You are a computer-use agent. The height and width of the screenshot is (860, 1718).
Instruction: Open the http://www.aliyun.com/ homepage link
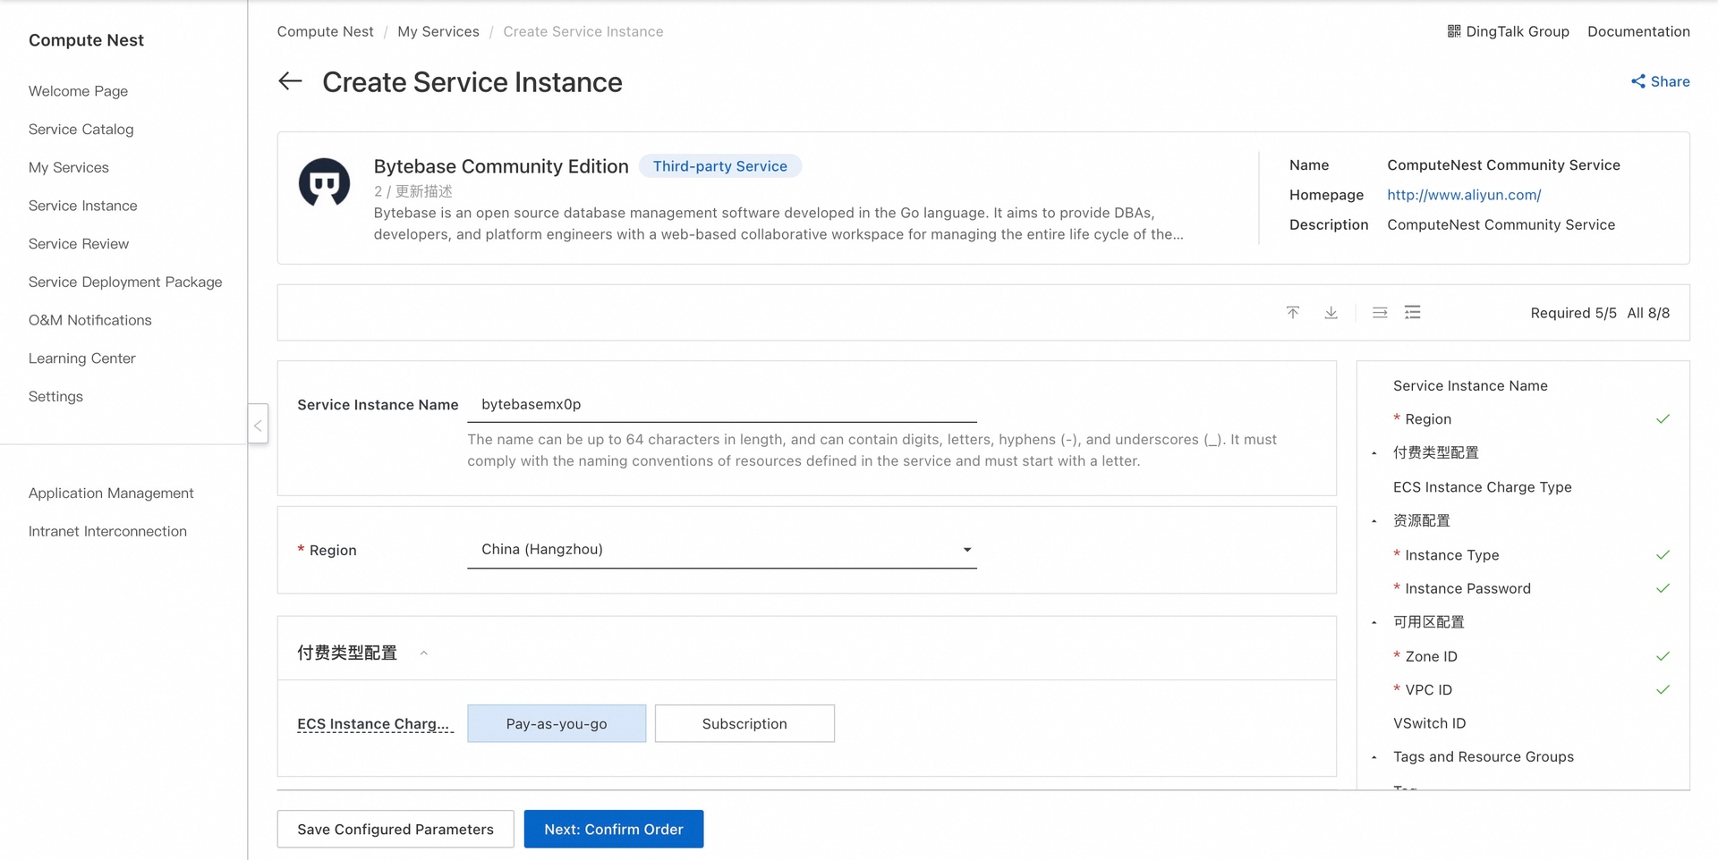[1464, 195]
